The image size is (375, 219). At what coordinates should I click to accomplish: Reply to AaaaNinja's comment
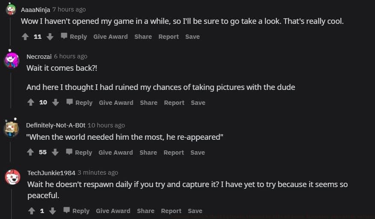click(74, 37)
